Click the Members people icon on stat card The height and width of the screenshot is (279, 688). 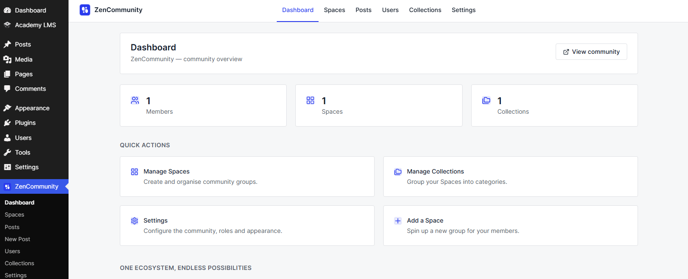[x=135, y=100]
